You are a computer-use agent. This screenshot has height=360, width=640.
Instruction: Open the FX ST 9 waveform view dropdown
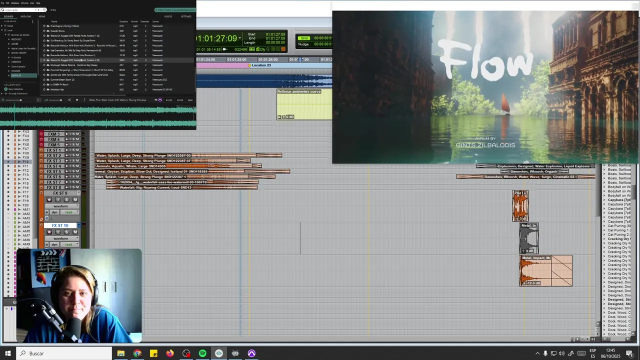point(62,206)
